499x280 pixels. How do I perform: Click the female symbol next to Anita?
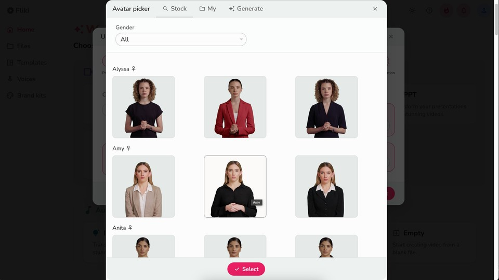tap(130, 227)
